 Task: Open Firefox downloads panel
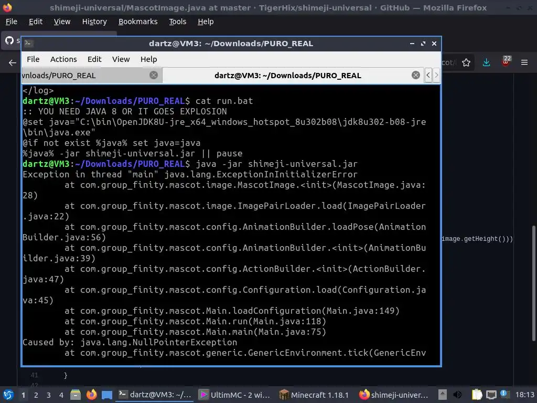[x=486, y=62]
